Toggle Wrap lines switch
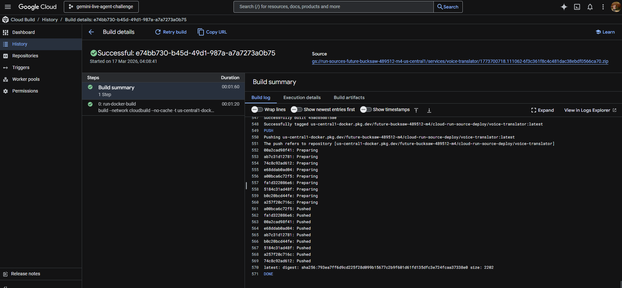The width and height of the screenshot is (622, 288). [x=257, y=109]
